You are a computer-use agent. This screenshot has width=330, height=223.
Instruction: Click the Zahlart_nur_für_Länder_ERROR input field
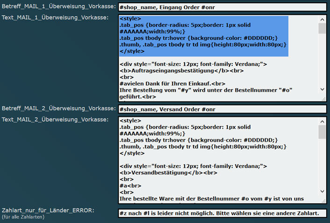[x=222, y=213]
